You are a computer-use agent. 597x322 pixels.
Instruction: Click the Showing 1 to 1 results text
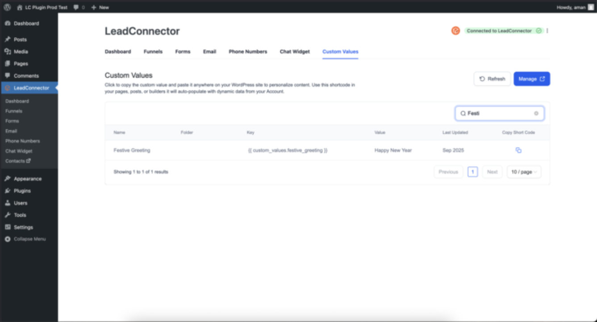click(141, 172)
